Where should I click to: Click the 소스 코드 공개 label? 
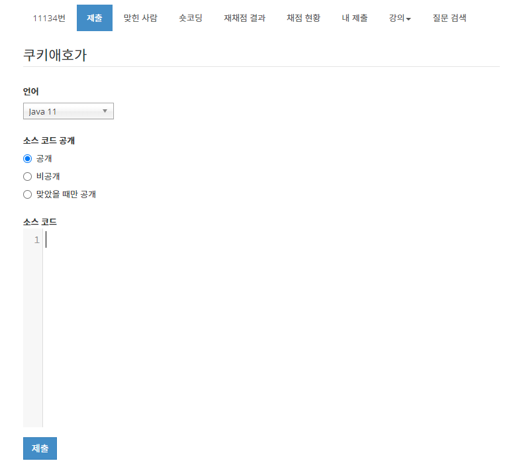49,140
